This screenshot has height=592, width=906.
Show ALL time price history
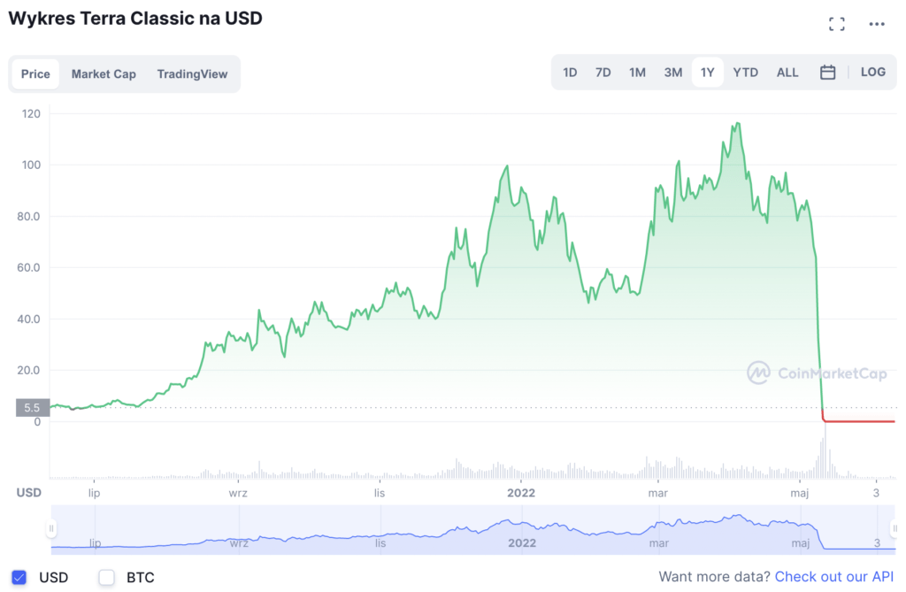coord(787,73)
